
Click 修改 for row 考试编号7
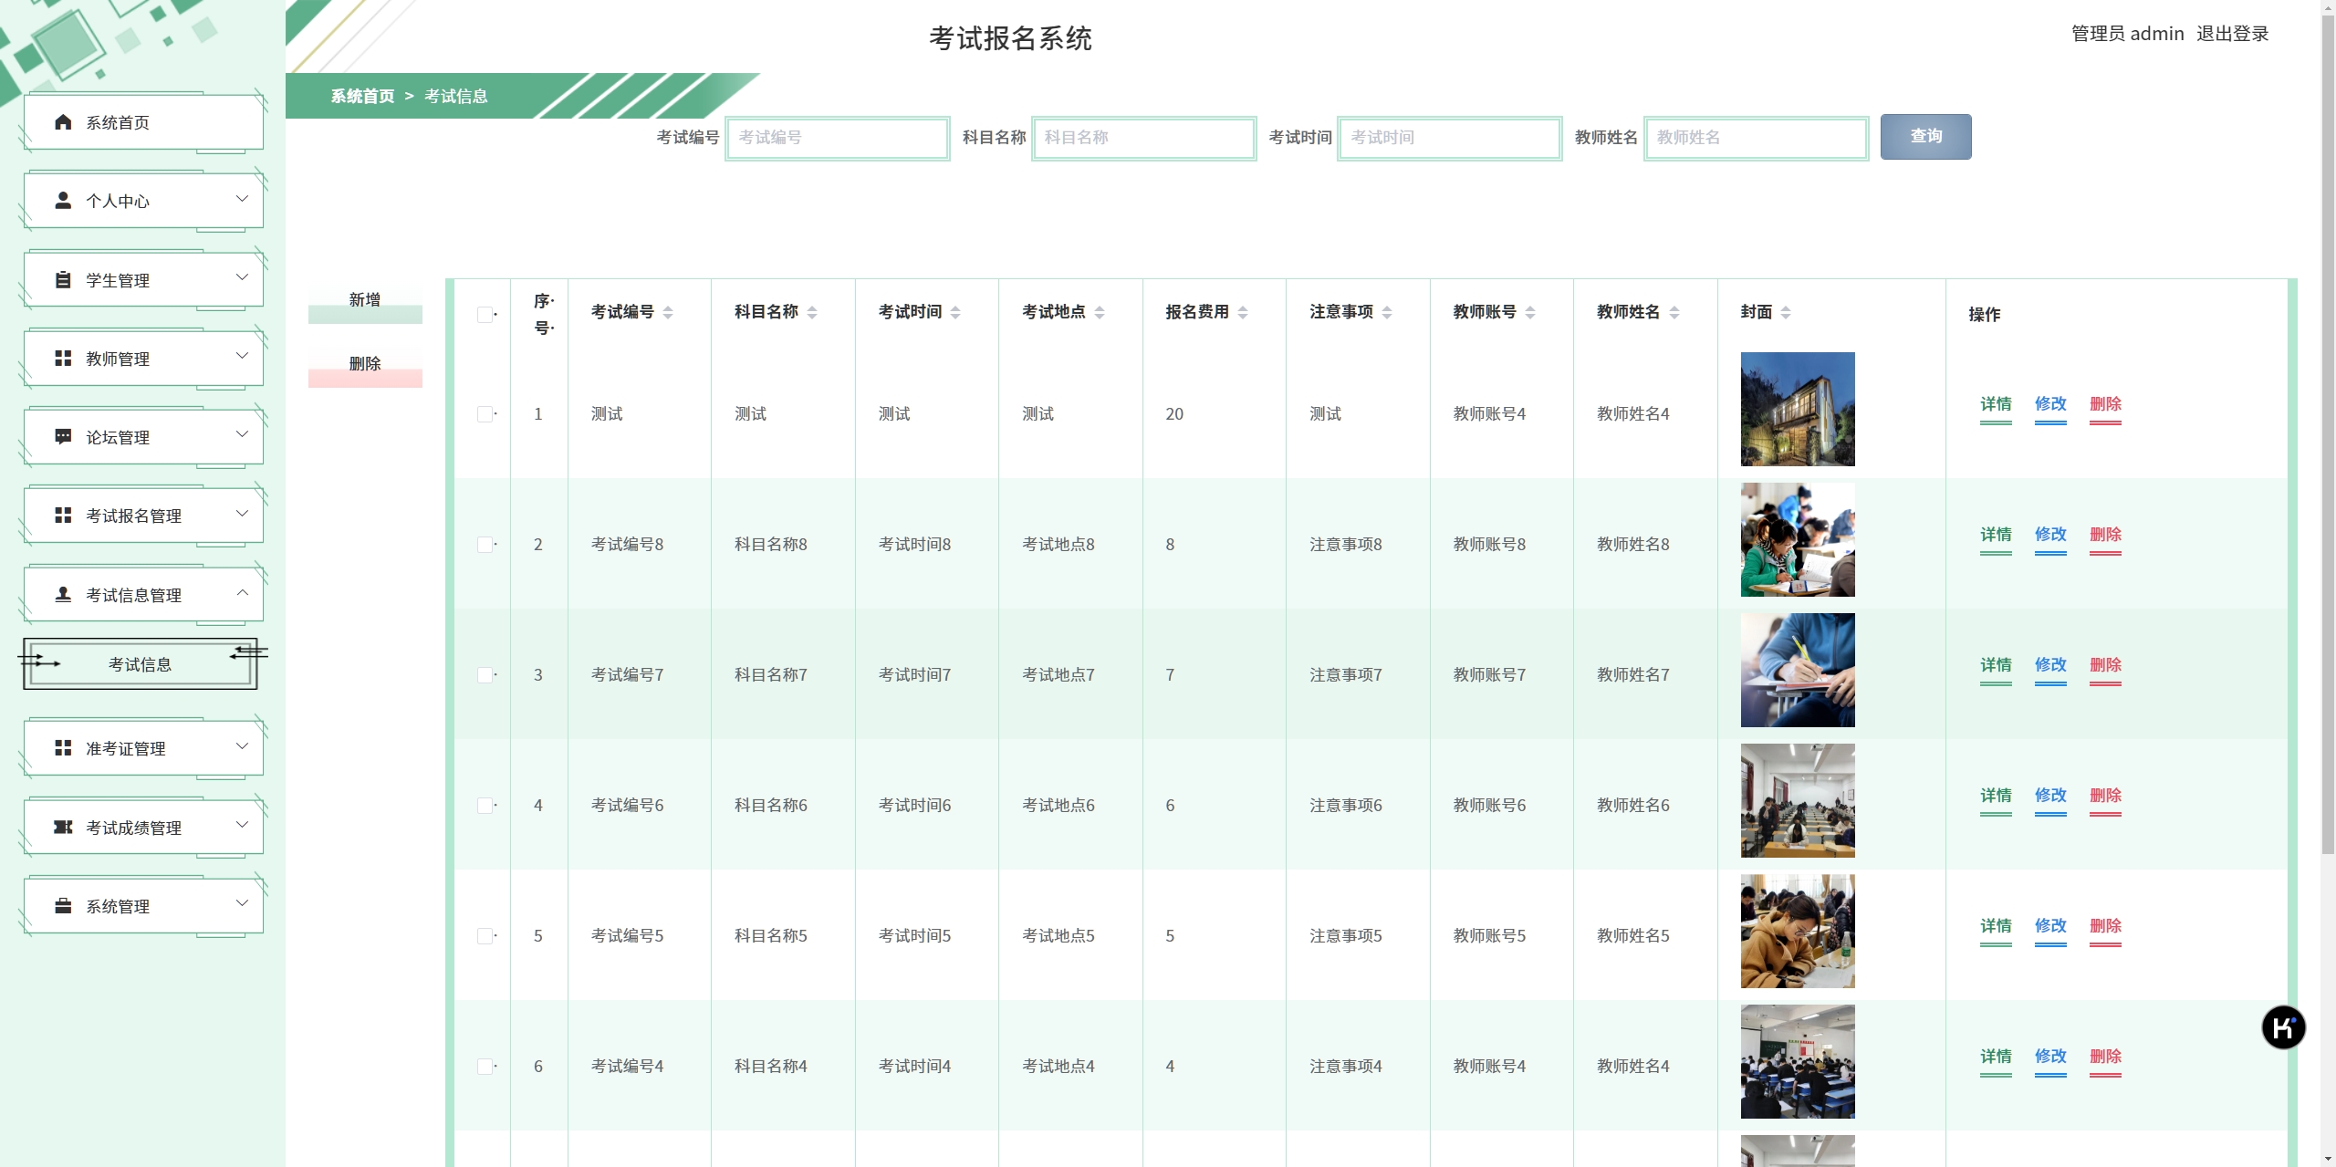2050,665
